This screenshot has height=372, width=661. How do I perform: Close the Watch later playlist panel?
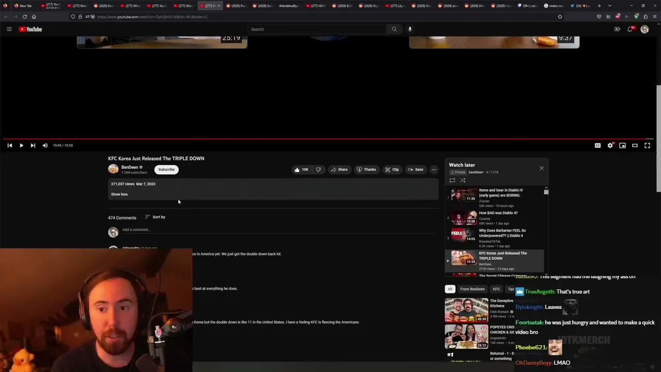tap(541, 168)
